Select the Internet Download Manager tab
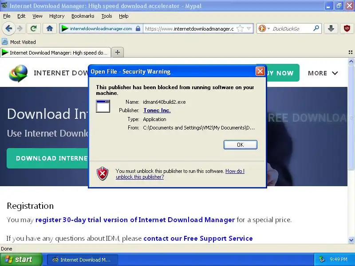Viewport: 355px width, 266px height. [x=56, y=53]
